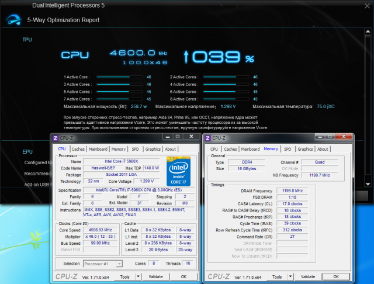Minimize the left CPU-Z window
Image resolution: width=374 pixels, height=284 pixels.
tap(168, 137)
